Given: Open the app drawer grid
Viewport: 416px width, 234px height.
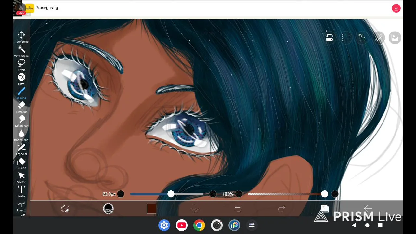Looking at the screenshot, I should coord(252,225).
